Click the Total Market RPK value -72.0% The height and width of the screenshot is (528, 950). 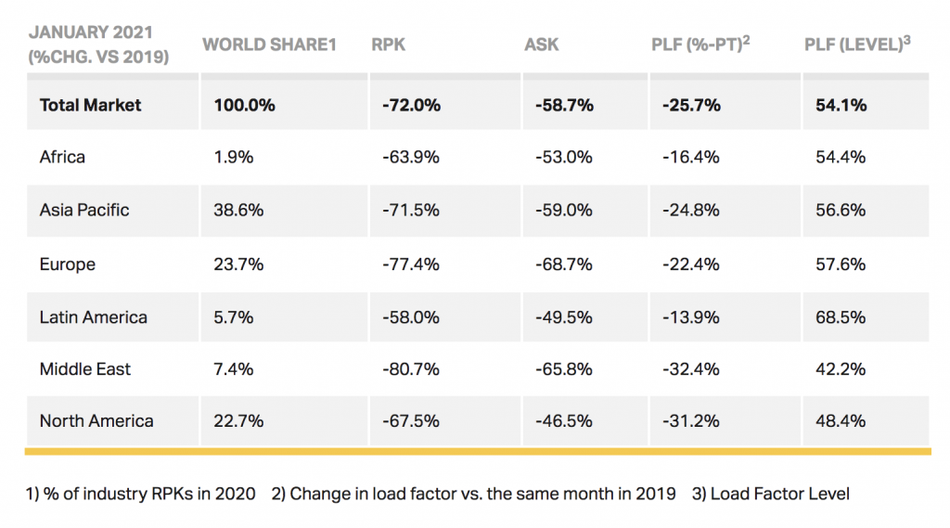pyautogui.click(x=411, y=105)
